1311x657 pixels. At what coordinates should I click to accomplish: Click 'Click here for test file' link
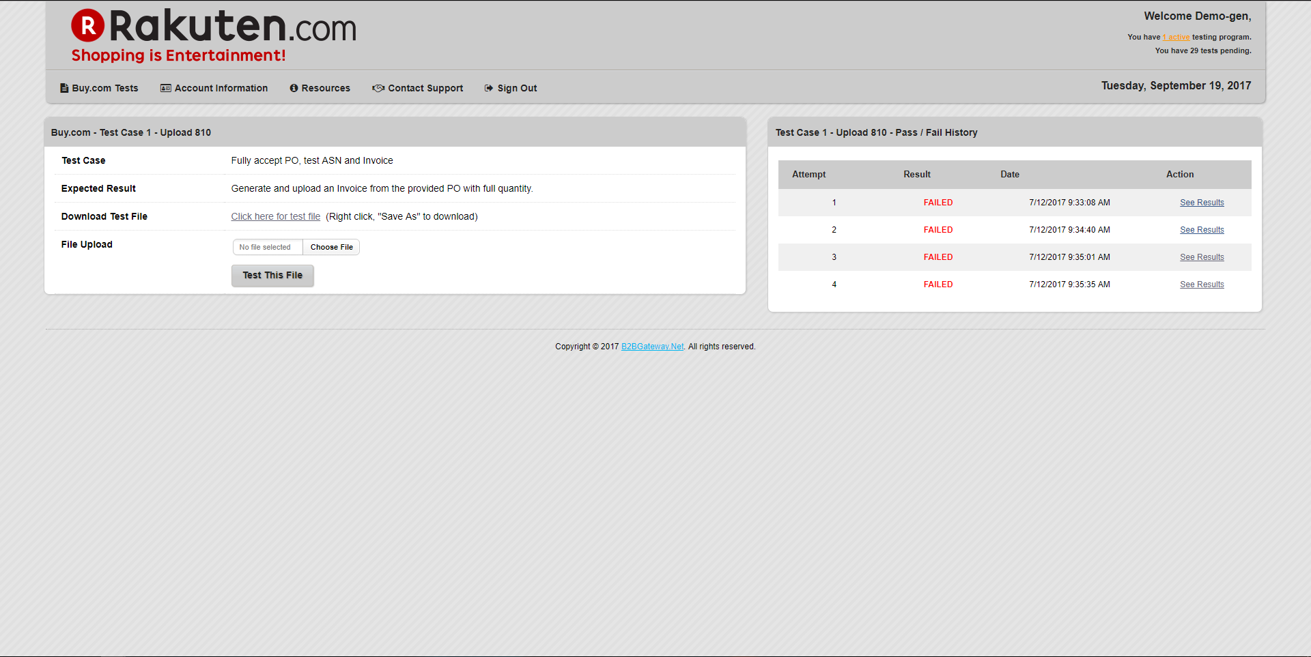(276, 216)
